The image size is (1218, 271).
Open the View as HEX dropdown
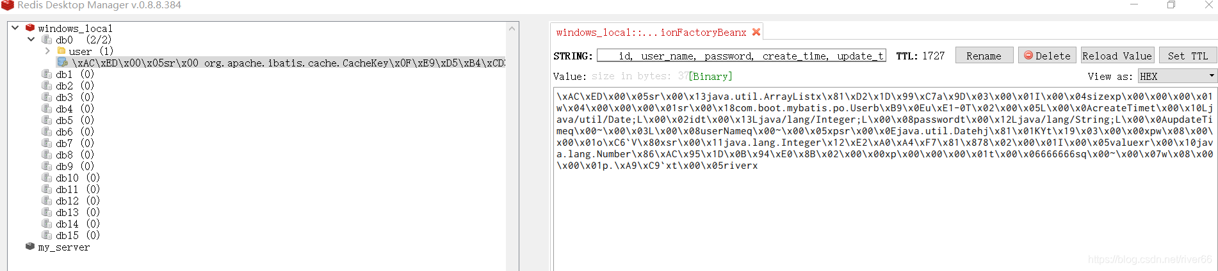[x=1177, y=76]
